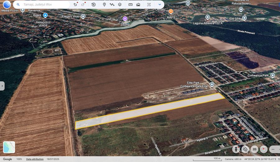Click the 100 m scale bar
The width and height of the screenshot is (280, 162).
(x=207, y=159)
